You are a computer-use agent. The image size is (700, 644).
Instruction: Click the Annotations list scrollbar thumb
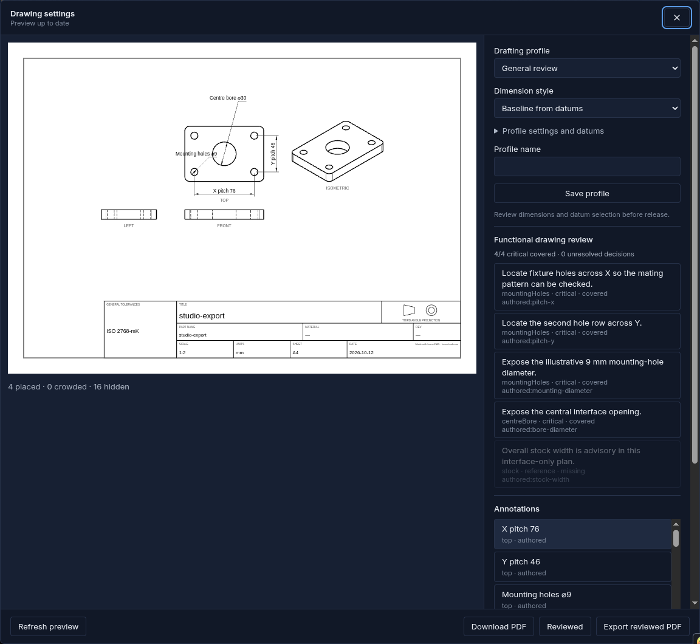coord(676,538)
